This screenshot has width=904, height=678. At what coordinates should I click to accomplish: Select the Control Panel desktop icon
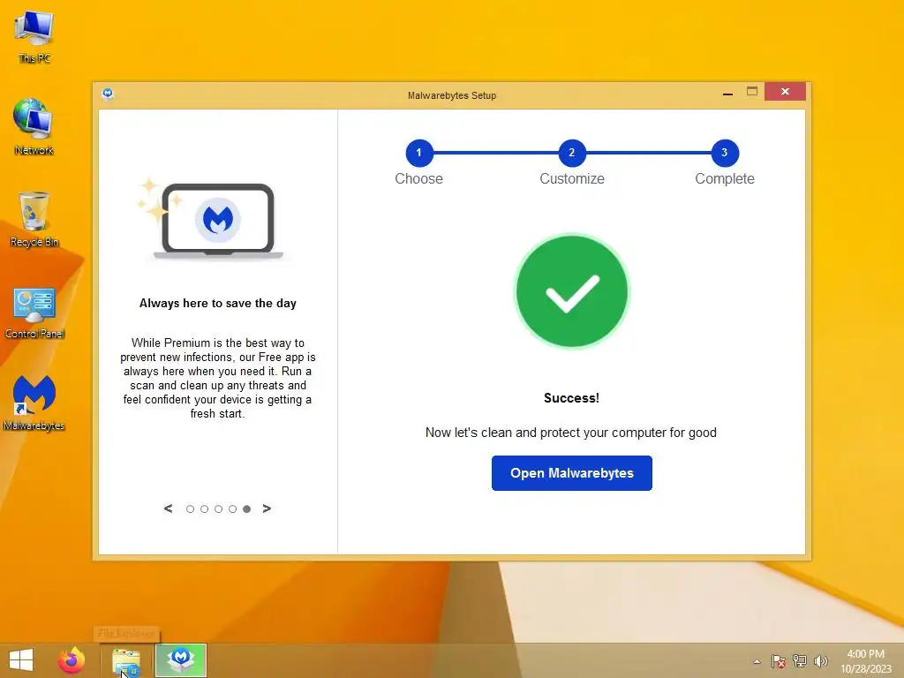click(x=34, y=313)
